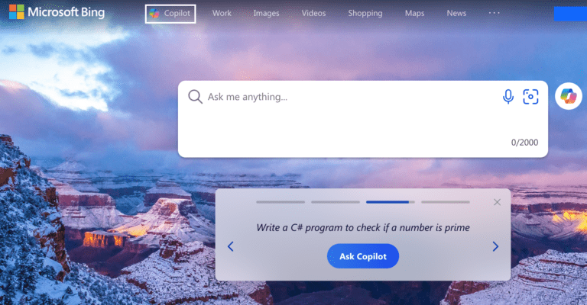Switch to the Images tab
This screenshot has height=305, width=587.
tap(266, 13)
